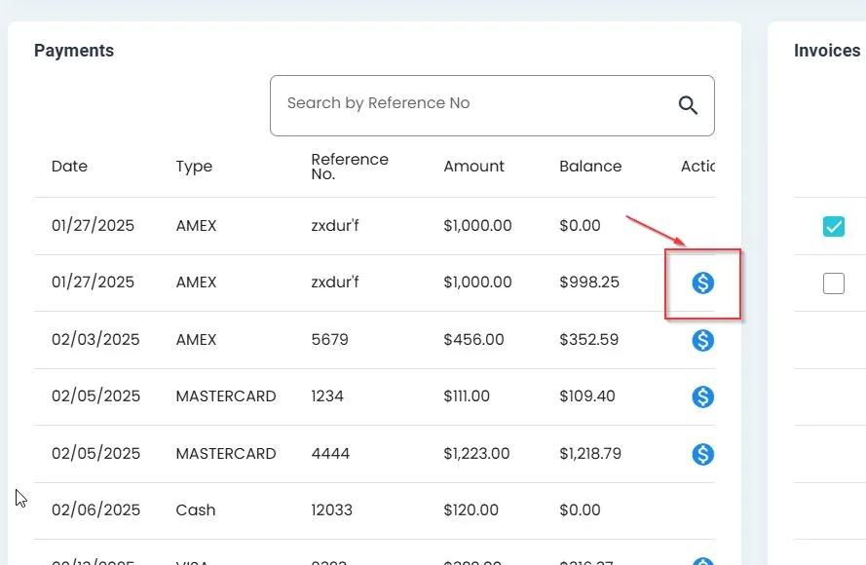Click the 02/03/2025 payment date
Image resolution: width=866 pixels, height=565 pixels.
pyautogui.click(x=95, y=340)
